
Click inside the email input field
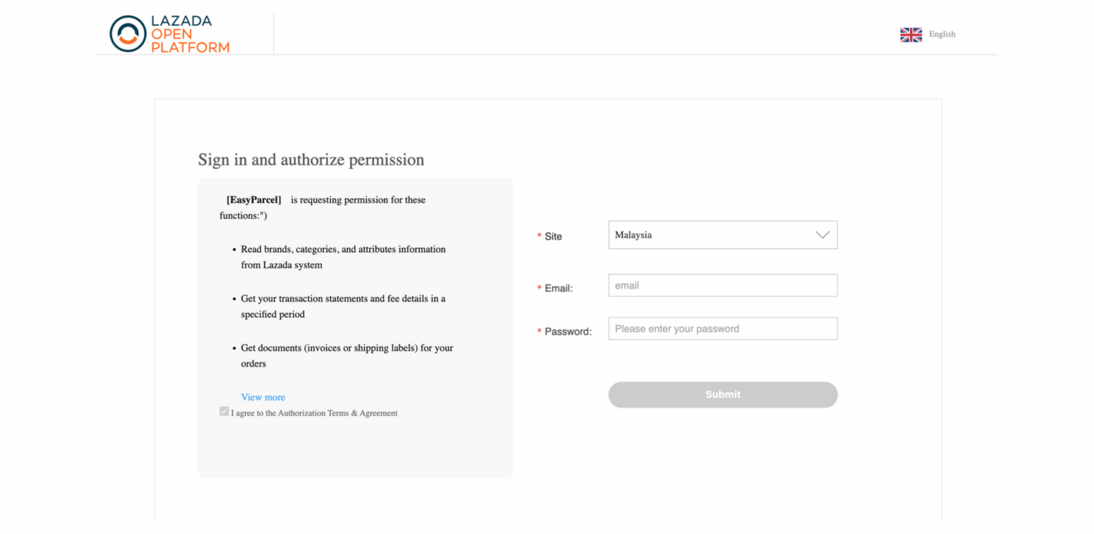tap(722, 285)
